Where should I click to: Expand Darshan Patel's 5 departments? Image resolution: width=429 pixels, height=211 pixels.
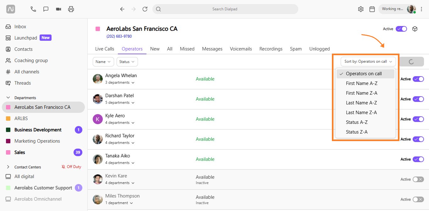coord(120,103)
